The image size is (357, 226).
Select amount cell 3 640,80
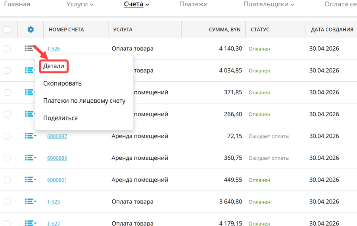(x=230, y=201)
